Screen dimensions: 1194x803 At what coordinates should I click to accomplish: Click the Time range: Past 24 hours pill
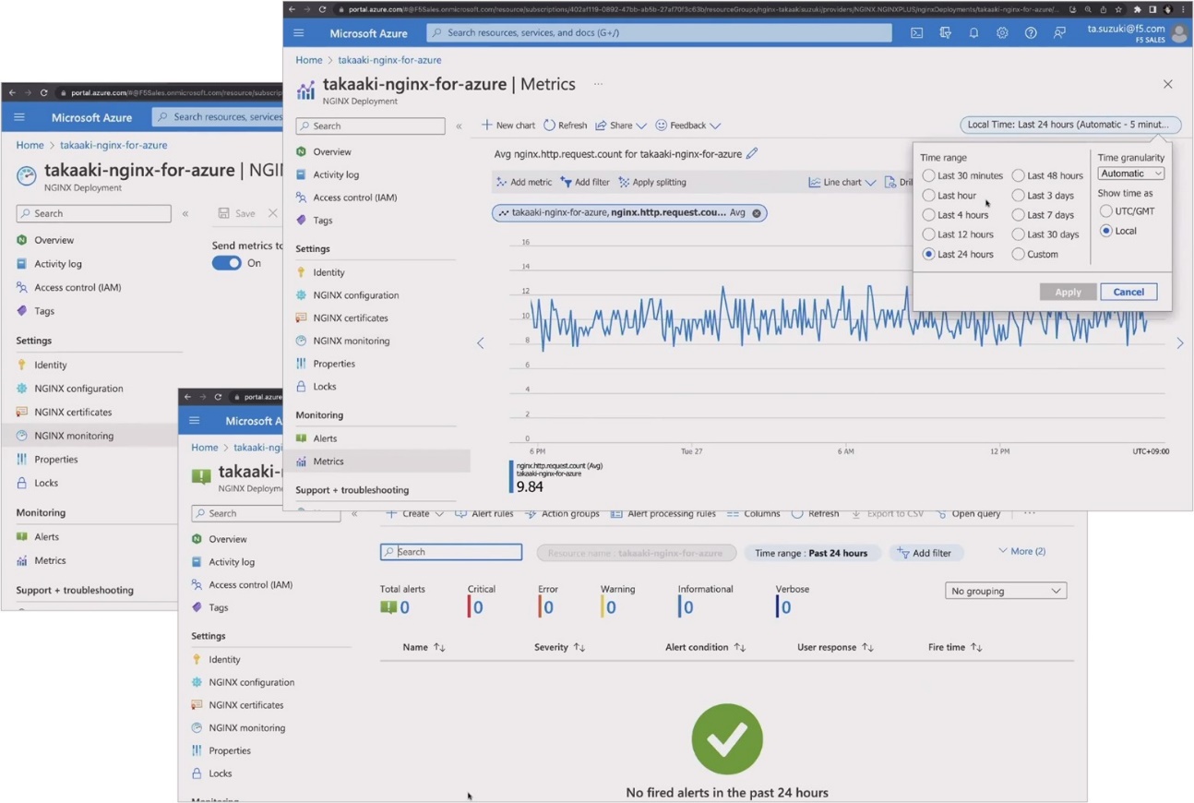(x=811, y=553)
